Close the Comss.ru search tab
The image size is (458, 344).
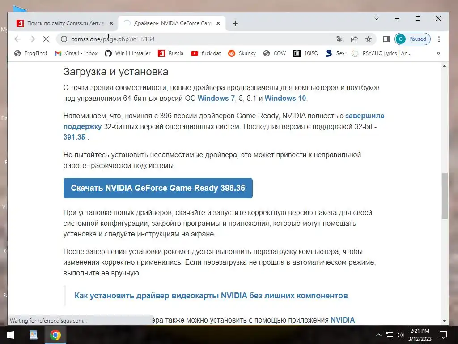(x=111, y=23)
